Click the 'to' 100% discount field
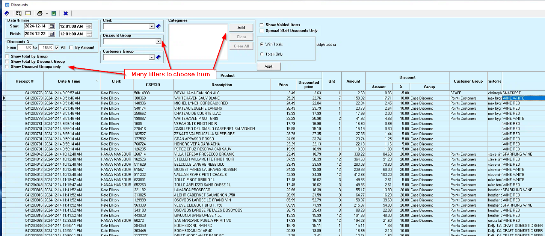Image resolution: width=545 pixels, height=236 pixels. (x=46, y=48)
